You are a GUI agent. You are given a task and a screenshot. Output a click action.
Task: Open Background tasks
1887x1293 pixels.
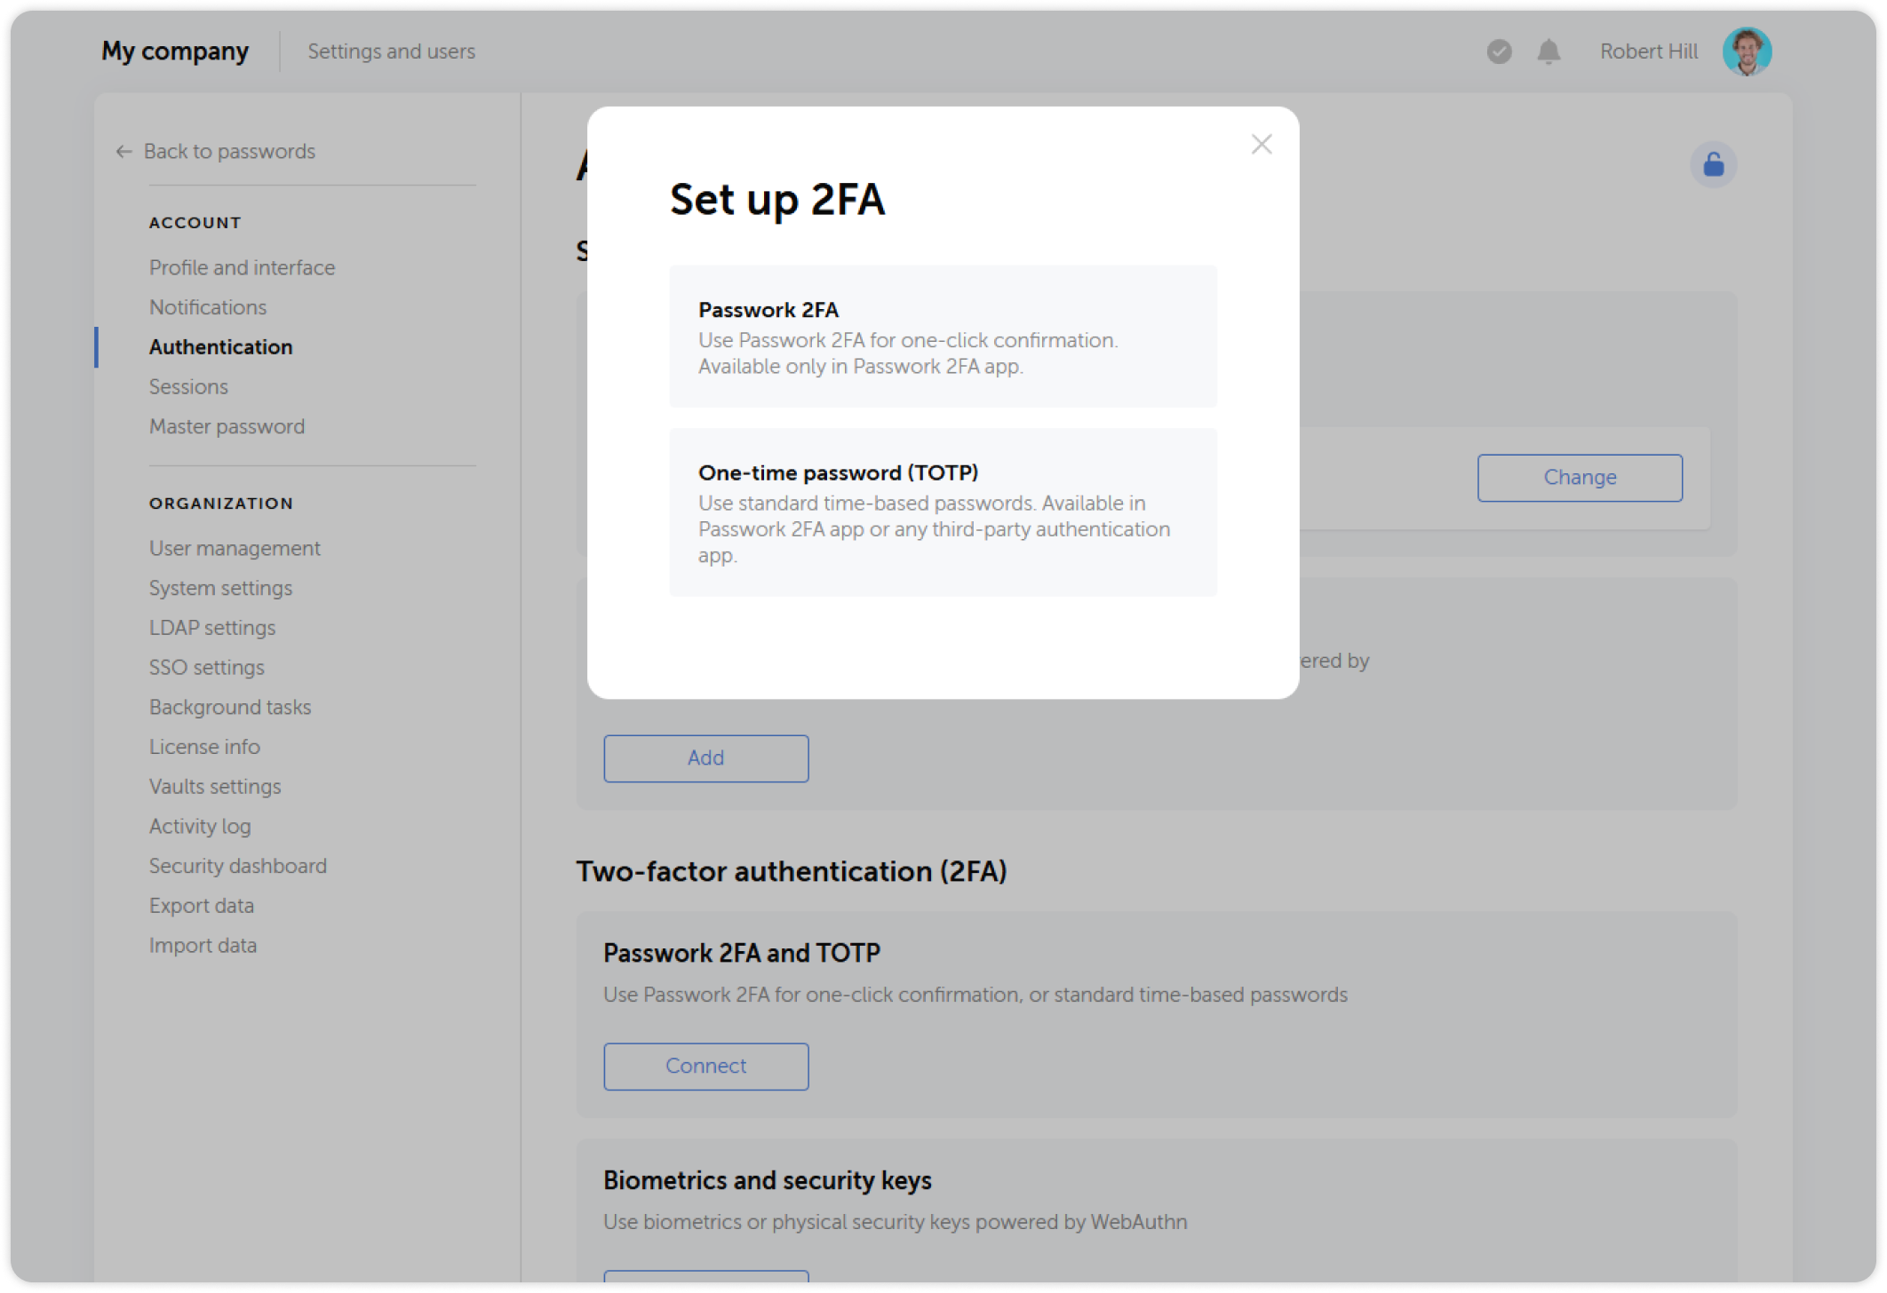coord(230,707)
